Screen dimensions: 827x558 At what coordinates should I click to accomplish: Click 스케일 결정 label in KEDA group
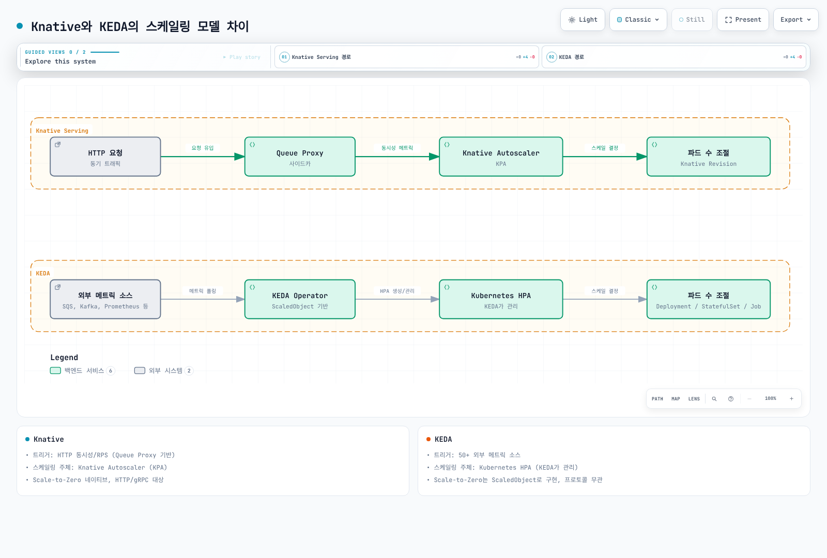click(605, 291)
